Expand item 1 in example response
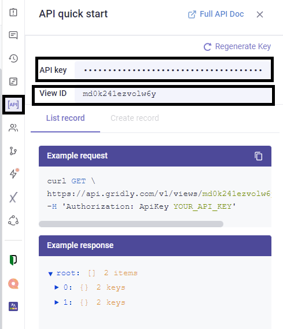283x329 pixels. point(57,302)
